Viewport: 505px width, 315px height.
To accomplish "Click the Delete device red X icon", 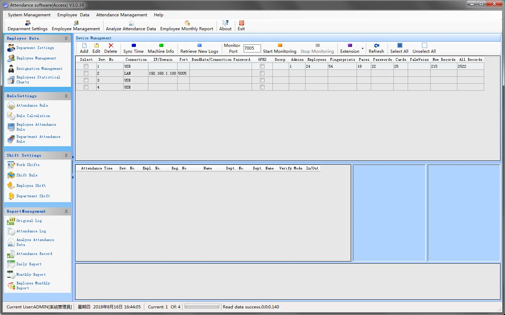I will point(111,46).
